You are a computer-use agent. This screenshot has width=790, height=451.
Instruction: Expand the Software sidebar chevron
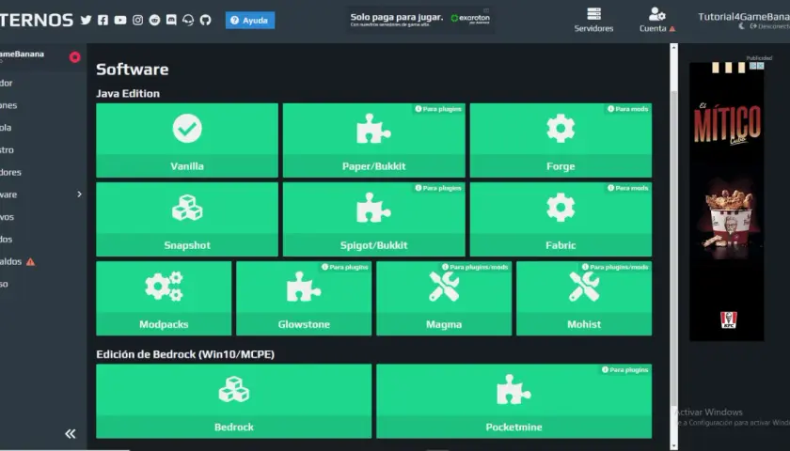tap(79, 194)
